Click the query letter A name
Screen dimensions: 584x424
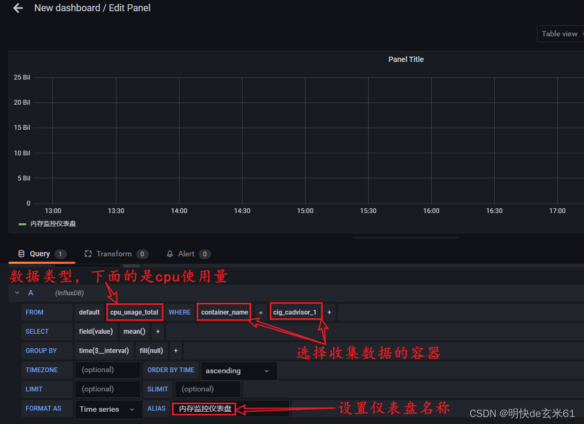pyautogui.click(x=31, y=293)
